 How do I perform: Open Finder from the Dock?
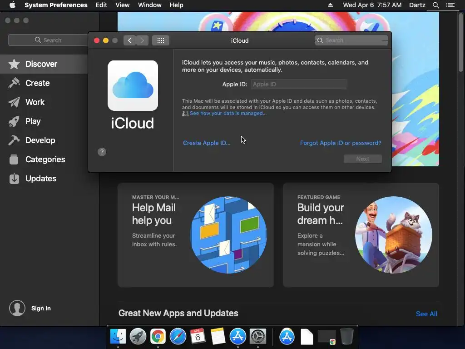118,337
